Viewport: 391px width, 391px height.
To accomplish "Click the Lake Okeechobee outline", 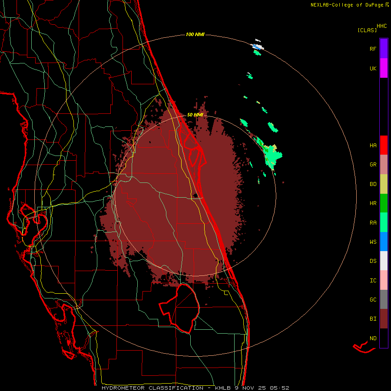I will coord(179,308).
